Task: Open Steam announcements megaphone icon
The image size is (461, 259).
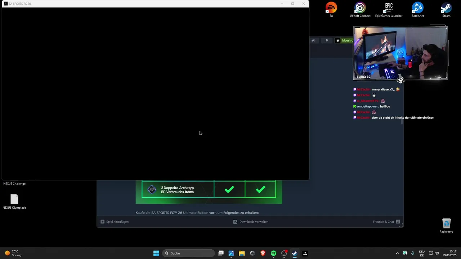Action: pos(313,40)
